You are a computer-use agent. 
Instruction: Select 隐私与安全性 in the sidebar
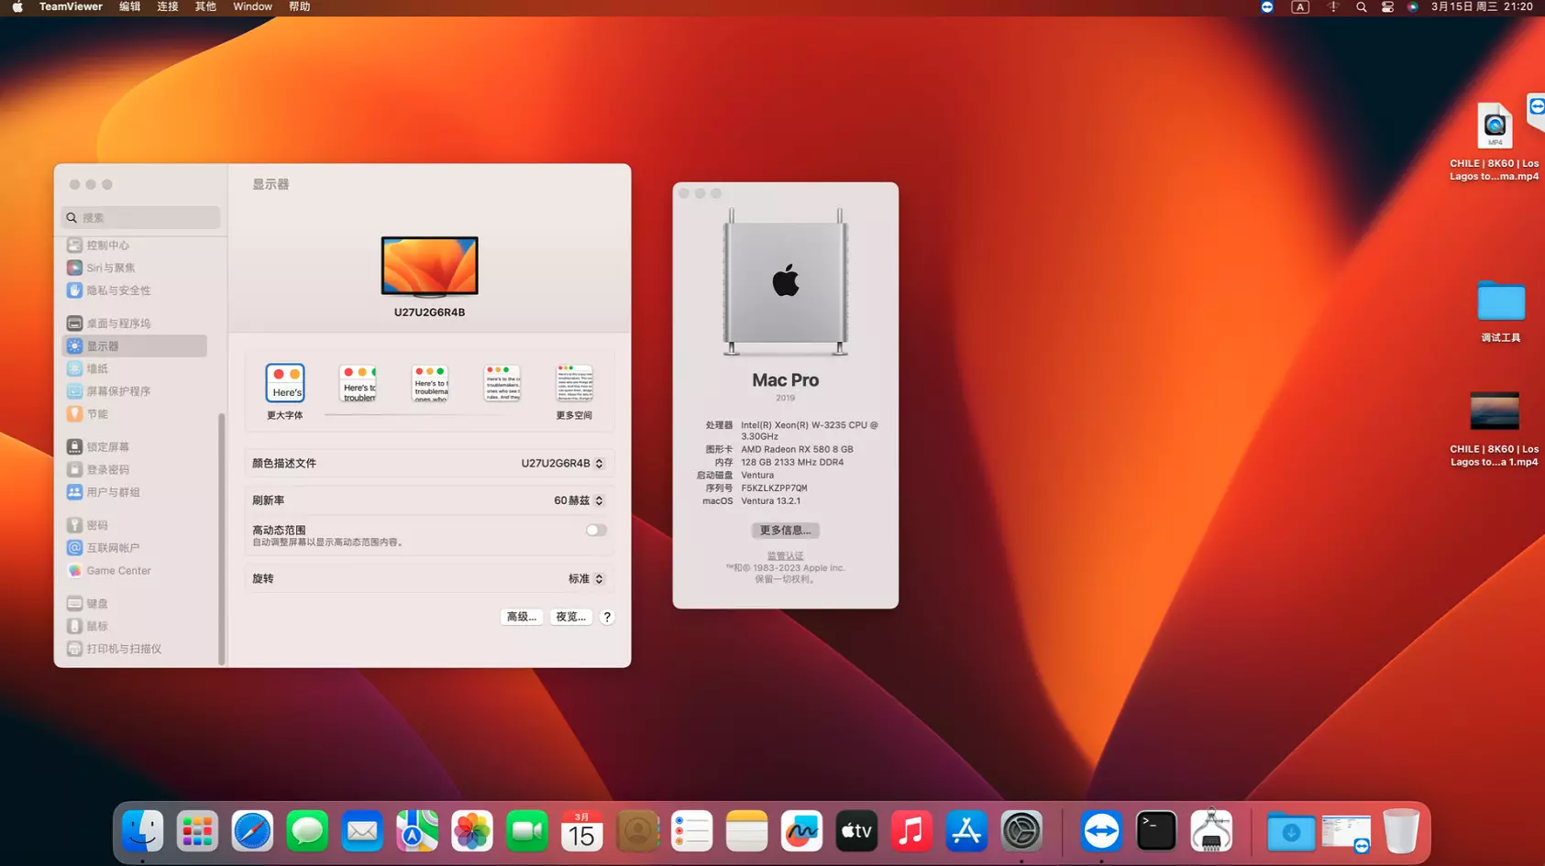click(117, 290)
